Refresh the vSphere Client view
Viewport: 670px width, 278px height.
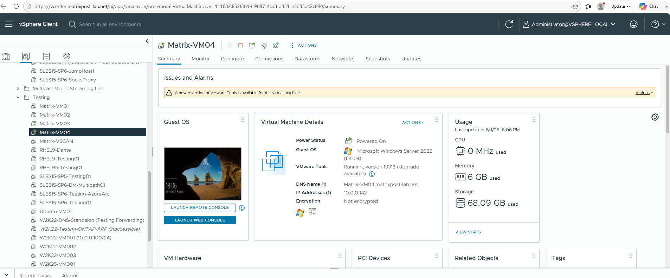[x=509, y=24]
